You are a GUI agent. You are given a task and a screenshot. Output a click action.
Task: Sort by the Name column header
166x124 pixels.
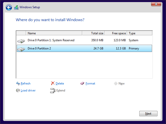pos(54,33)
